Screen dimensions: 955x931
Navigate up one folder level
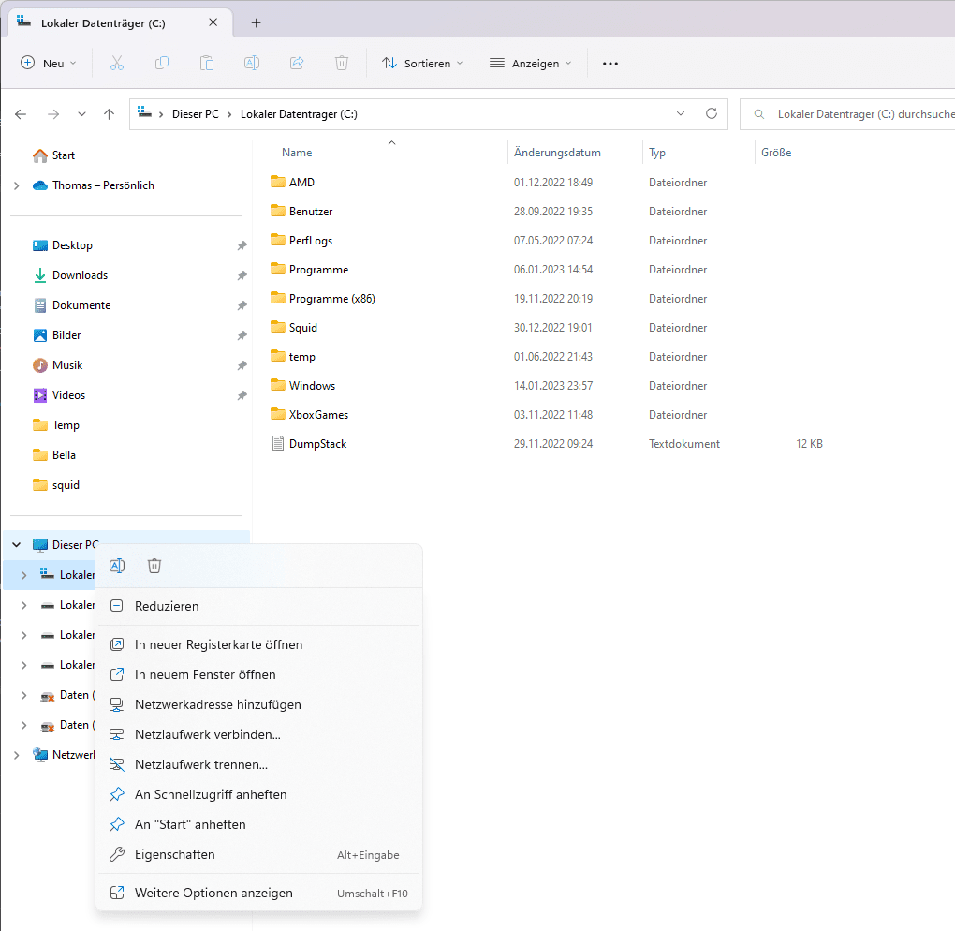tap(109, 114)
